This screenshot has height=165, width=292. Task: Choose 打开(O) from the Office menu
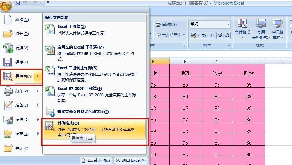tap(21, 34)
